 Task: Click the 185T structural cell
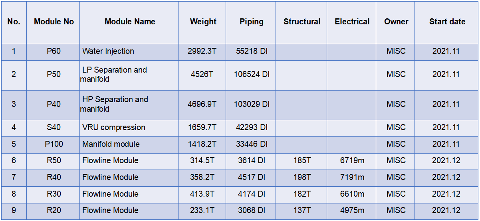pyautogui.click(x=301, y=161)
